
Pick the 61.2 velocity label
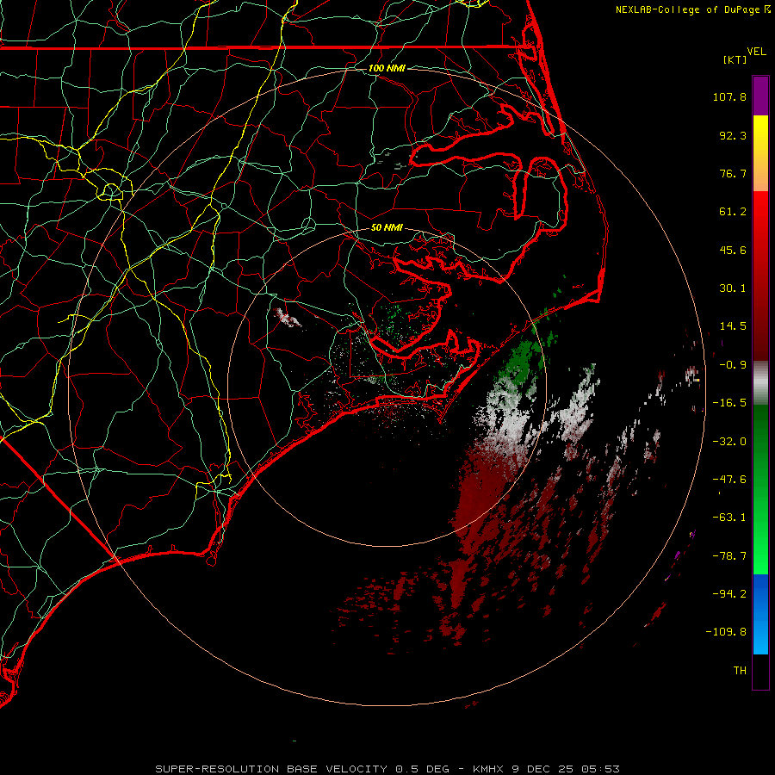coord(733,212)
